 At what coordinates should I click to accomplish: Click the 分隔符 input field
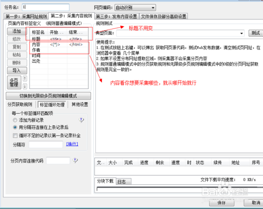[46, 145]
